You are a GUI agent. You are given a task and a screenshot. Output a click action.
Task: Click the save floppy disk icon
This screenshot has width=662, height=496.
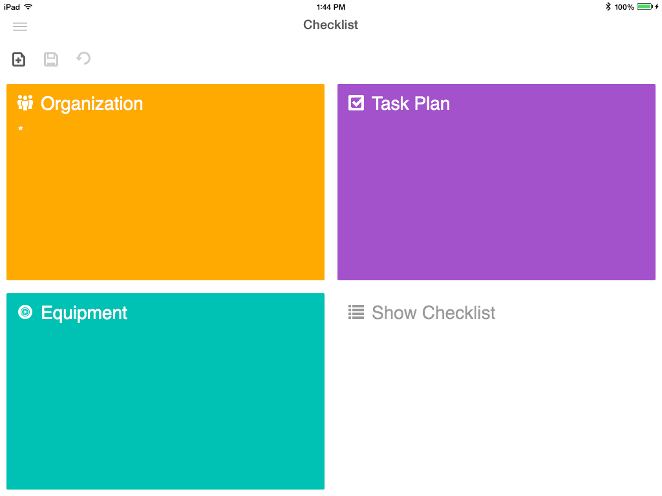tap(51, 59)
